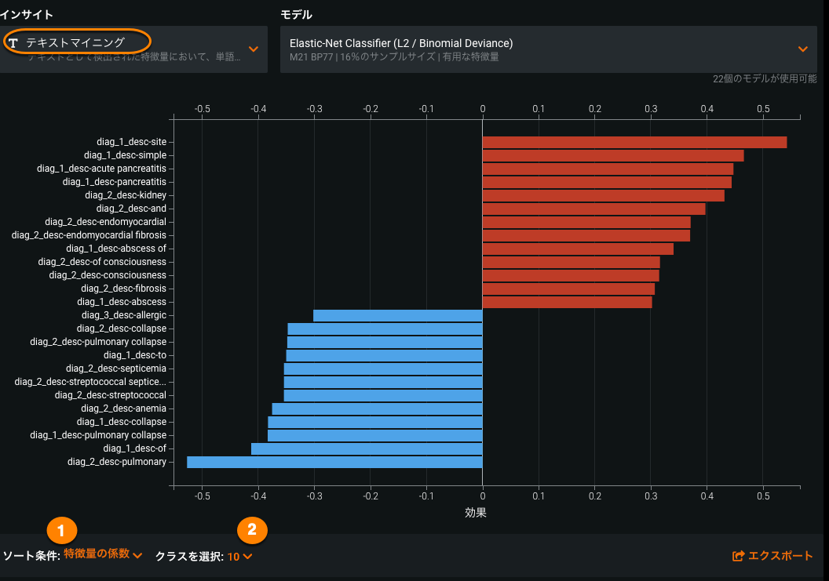829x581 pixels.
Task: Click the diag_1_desc-acute pancreatitis label
Action: click(101, 169)
